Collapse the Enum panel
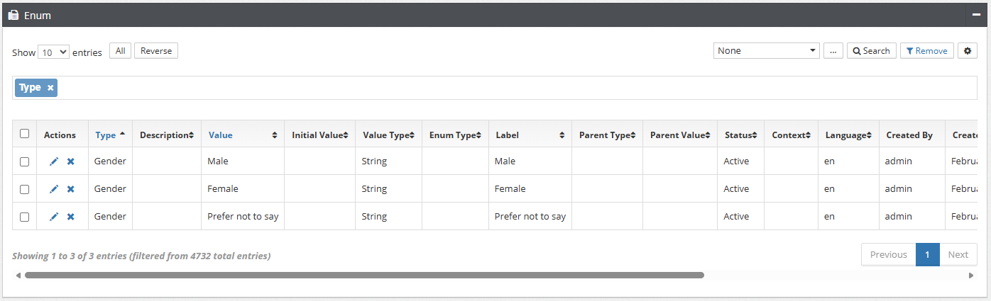Screen dimensions: 991x301 pos(976,15)
